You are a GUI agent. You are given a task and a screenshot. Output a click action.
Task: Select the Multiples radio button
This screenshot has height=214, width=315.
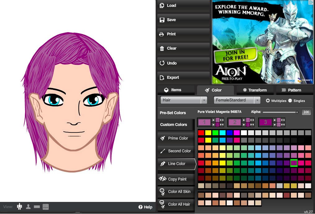point(268,100)
